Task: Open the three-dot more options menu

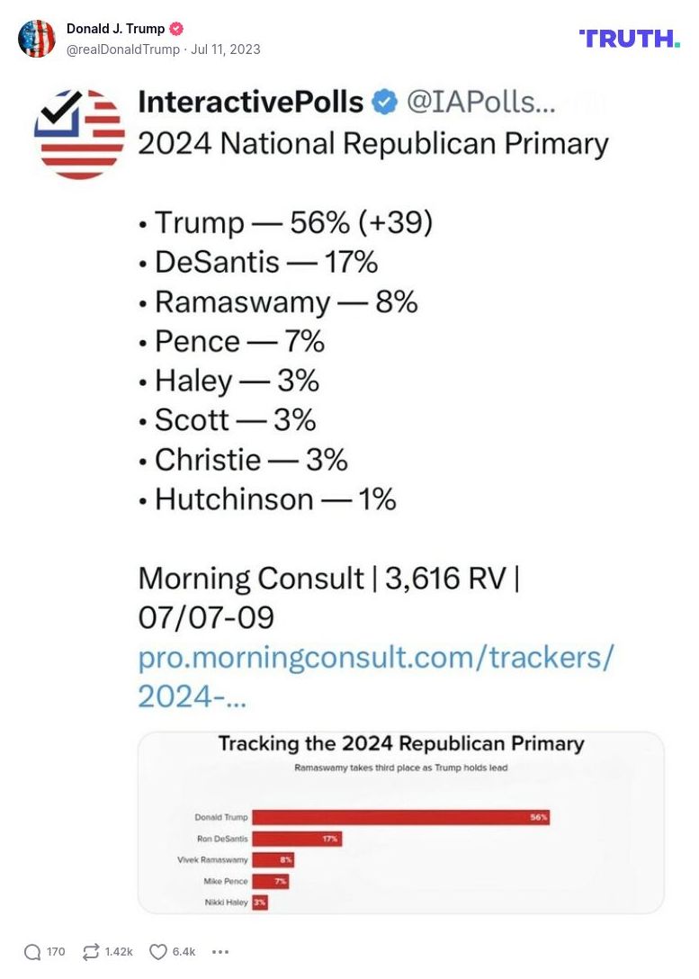Action: coord(220,952)
